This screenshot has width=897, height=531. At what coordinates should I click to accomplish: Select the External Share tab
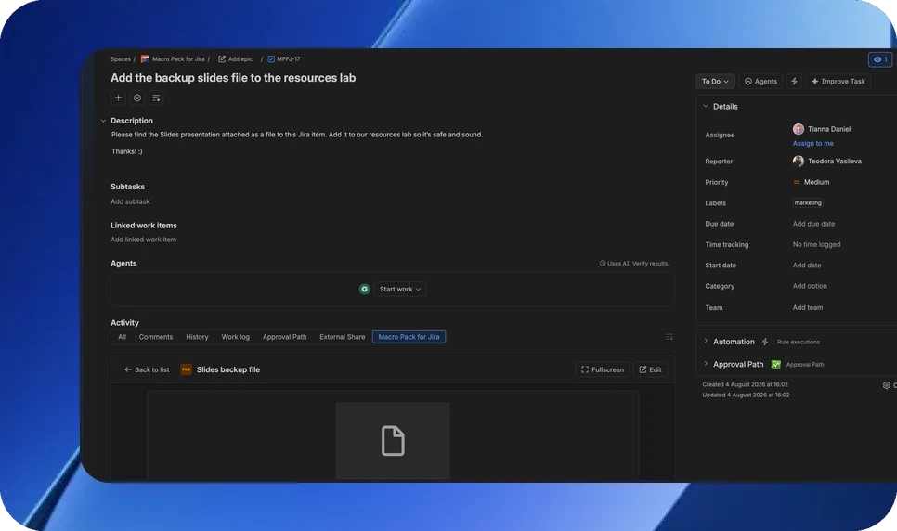(342, 337)
